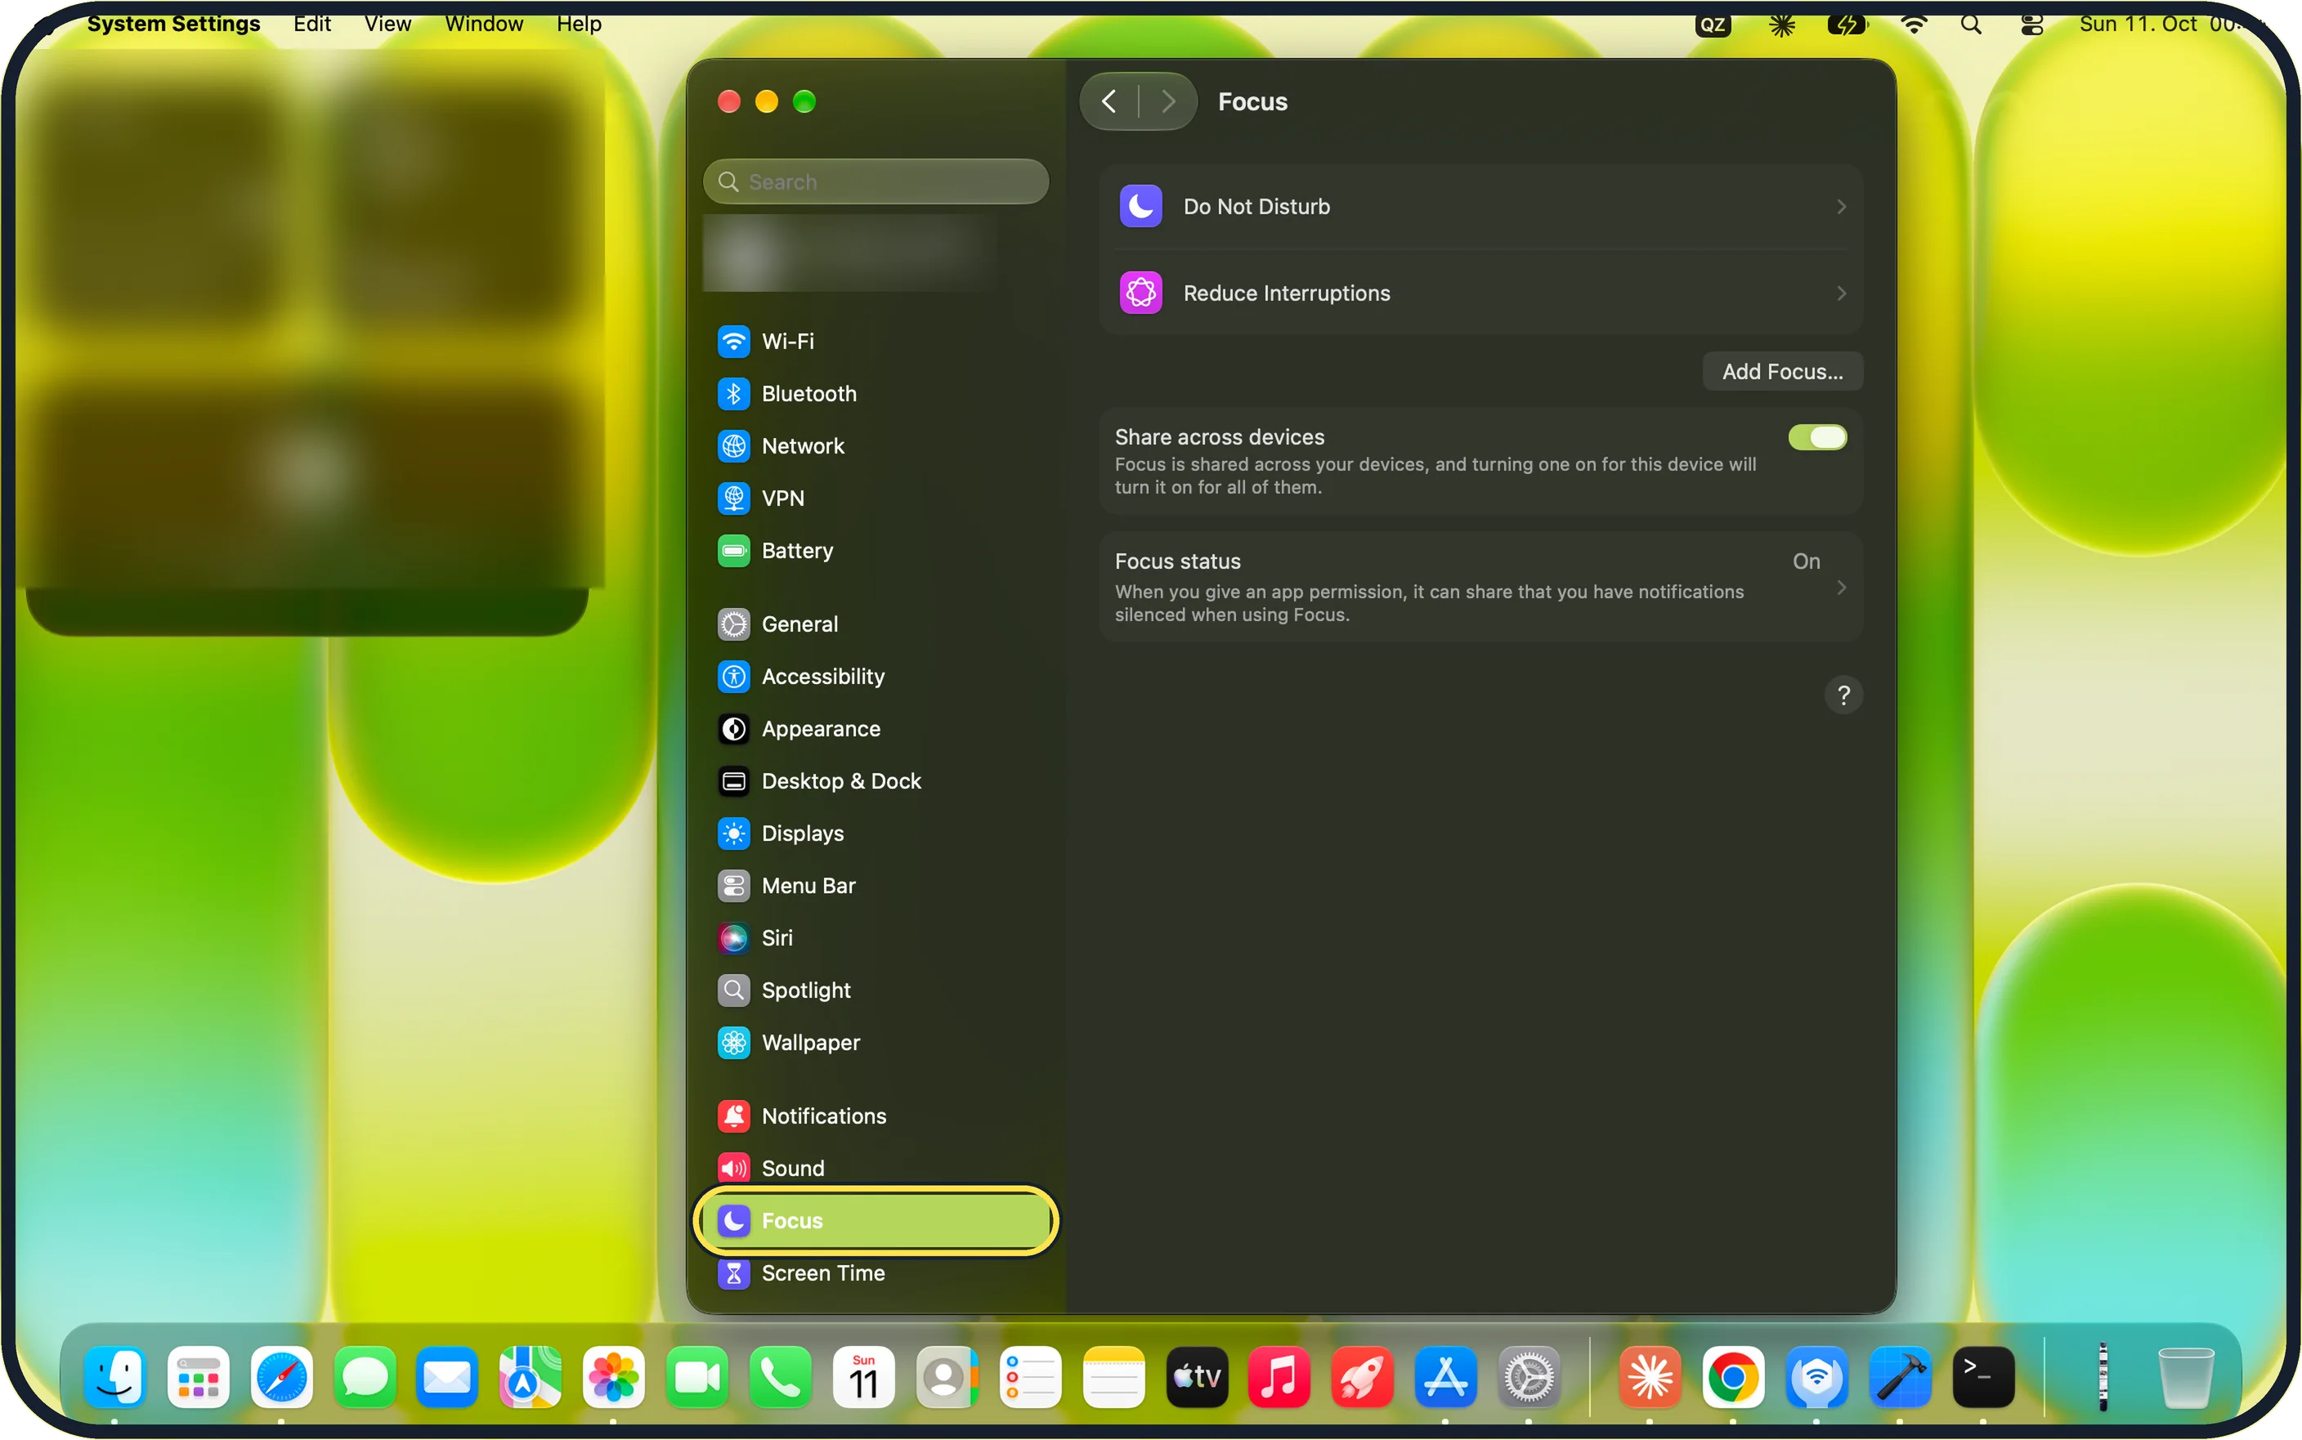Open the Window menu
The image size is (2302, 1440).
point(484,24)
